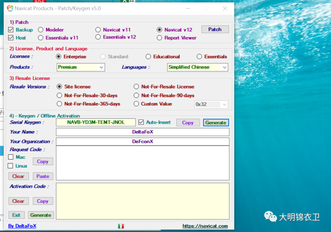Copy the Activation Code
Screen dimensions: 331x232
pos(43,201)
